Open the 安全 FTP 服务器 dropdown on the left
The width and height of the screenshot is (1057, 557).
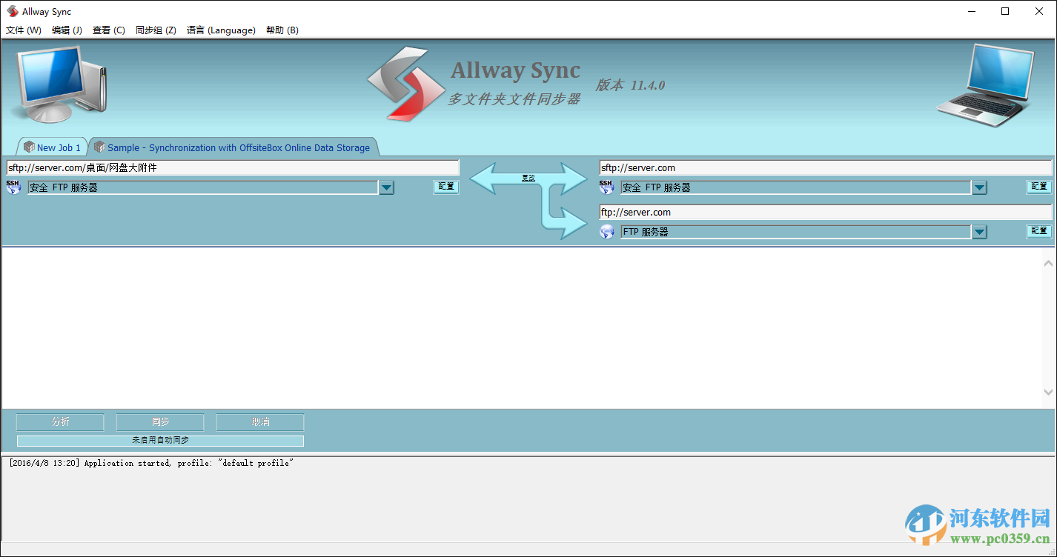tap(386, 187)
